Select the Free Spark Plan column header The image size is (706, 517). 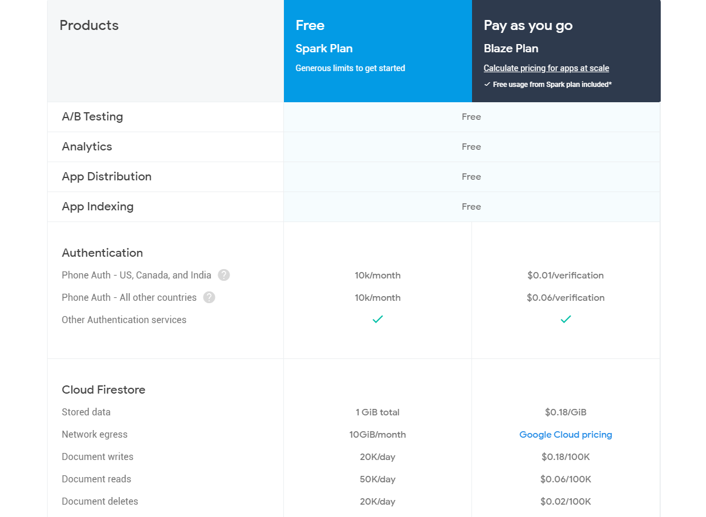click(377, 51)
